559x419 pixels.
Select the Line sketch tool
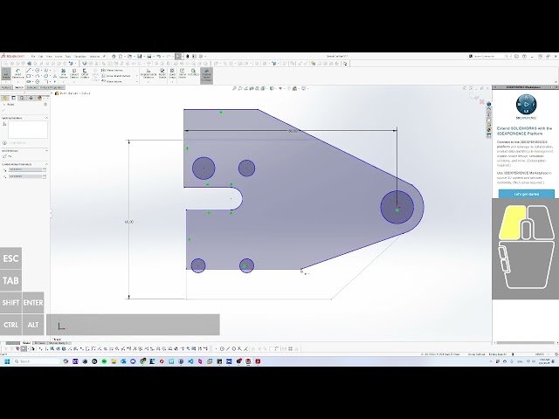click(x=29, y=71)
